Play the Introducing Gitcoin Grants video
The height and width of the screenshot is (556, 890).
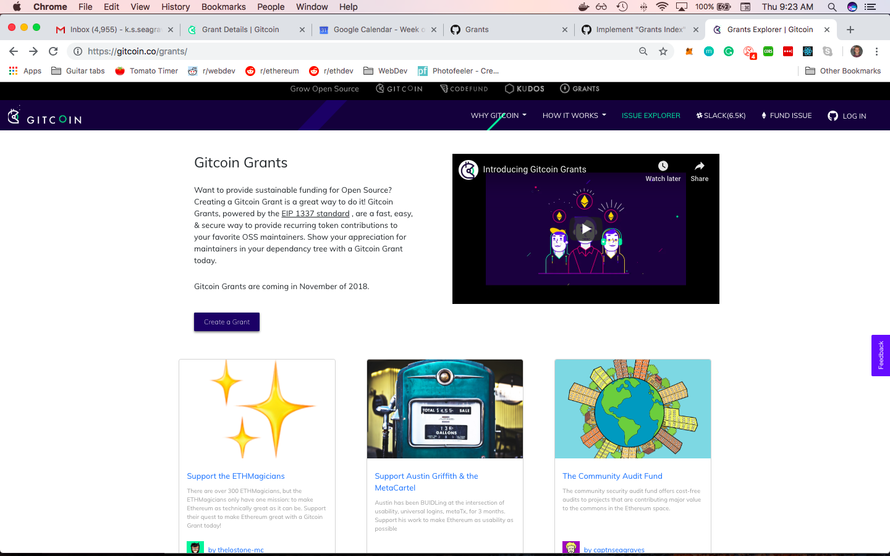[x=585, y=229]
